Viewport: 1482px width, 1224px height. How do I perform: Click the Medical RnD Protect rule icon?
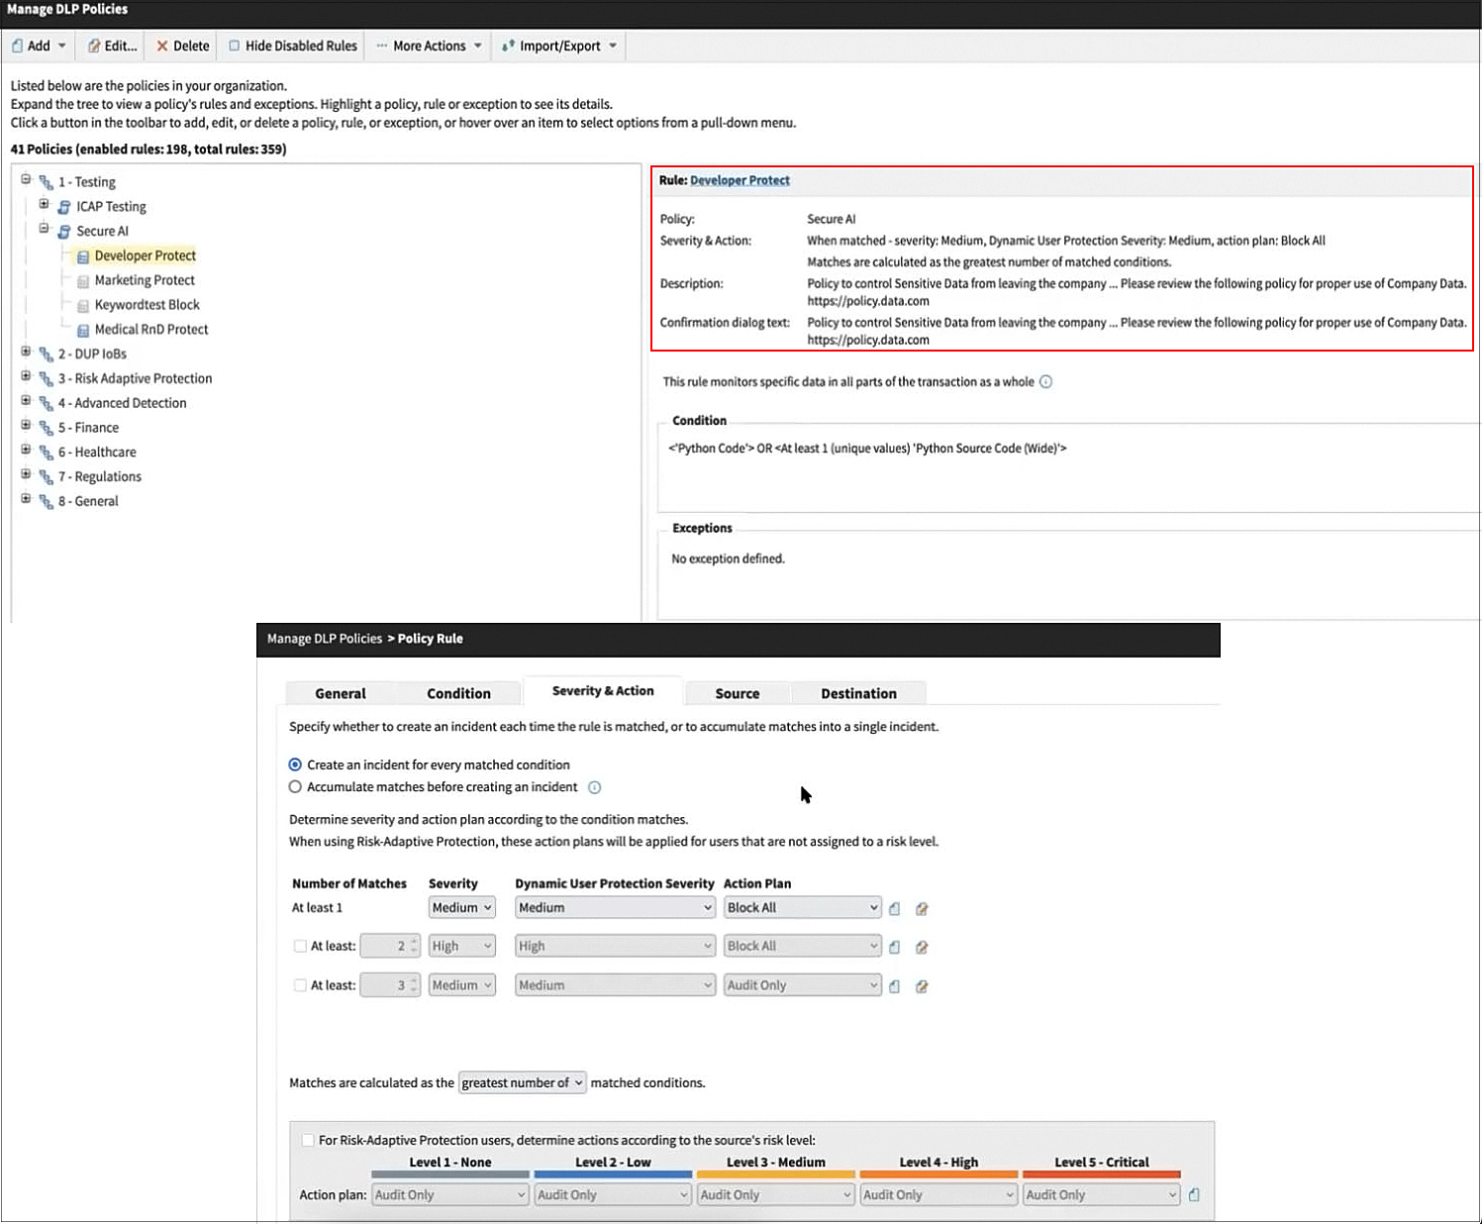coord(83,330)
